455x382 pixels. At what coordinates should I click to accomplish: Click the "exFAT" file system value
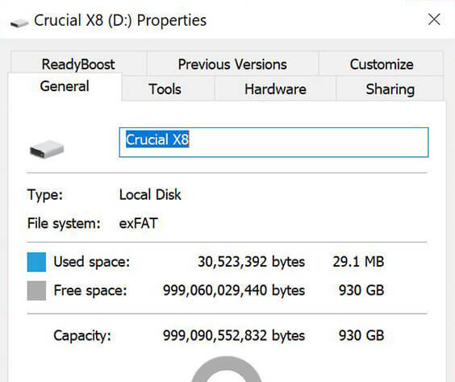point(139,223)
